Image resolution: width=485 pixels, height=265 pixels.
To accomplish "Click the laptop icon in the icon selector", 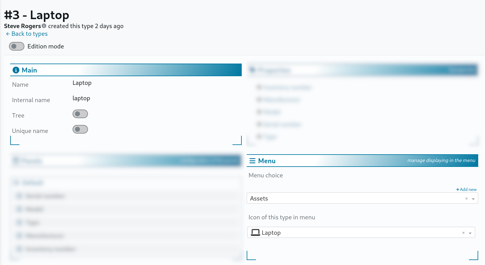I will [255, 232].
